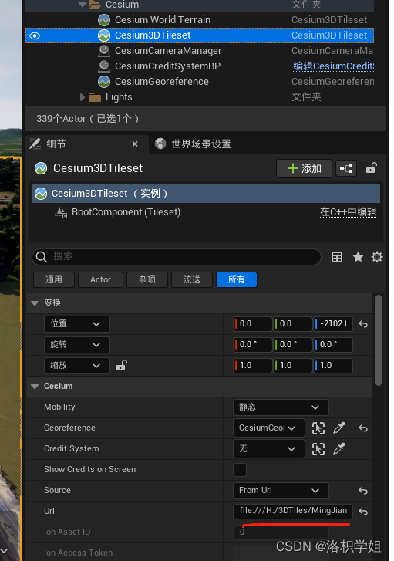
Task: Toggle the scale ratio lock icon
Action: tap(122, 365)
